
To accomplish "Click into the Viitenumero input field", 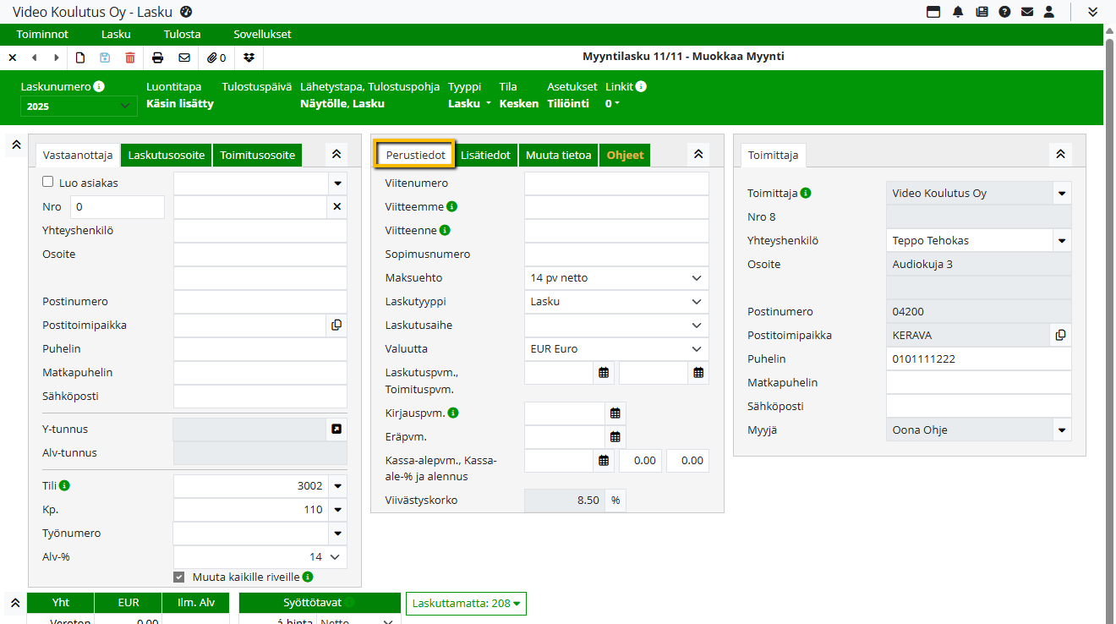I will coord(616,183).
